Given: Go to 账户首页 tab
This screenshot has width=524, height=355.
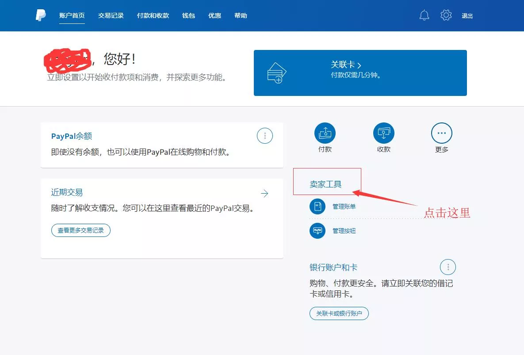Looking at the screenshot, I should pos(72,16).
